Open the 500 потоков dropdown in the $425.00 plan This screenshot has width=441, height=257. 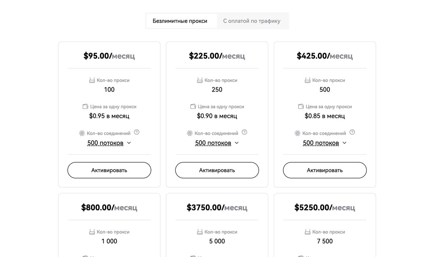coord(325,143)
